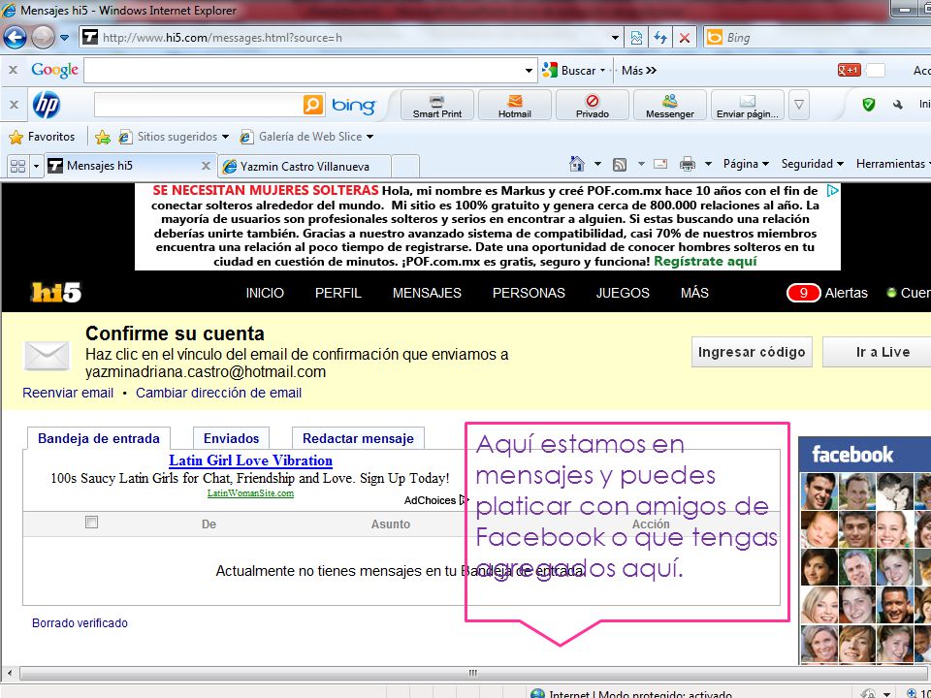This screenshot has width=931, height=698.
Task: Open Smart Print from the HP toolbar
Action: click(437, 105)
